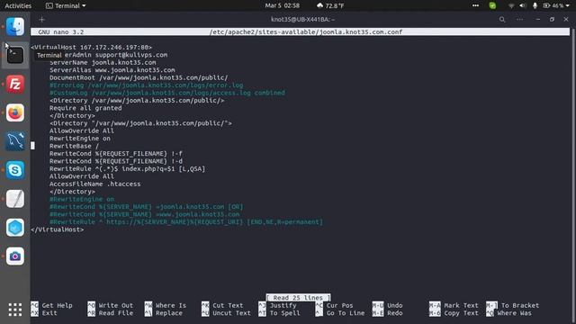Click the Cut Text shortcut label

tap(228, 305)
